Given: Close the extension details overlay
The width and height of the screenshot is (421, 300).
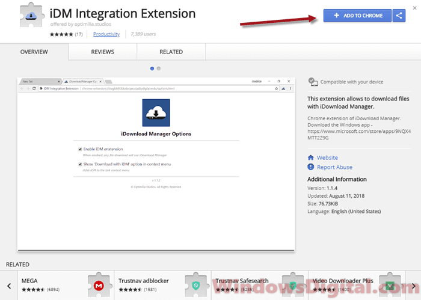Looking at the screenshot, I should [x=414, y=8].
